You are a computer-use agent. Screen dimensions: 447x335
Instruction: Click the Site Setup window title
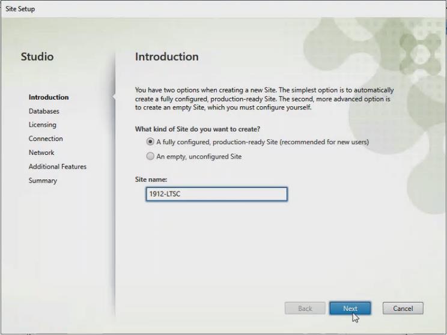(x=20, y=9)
